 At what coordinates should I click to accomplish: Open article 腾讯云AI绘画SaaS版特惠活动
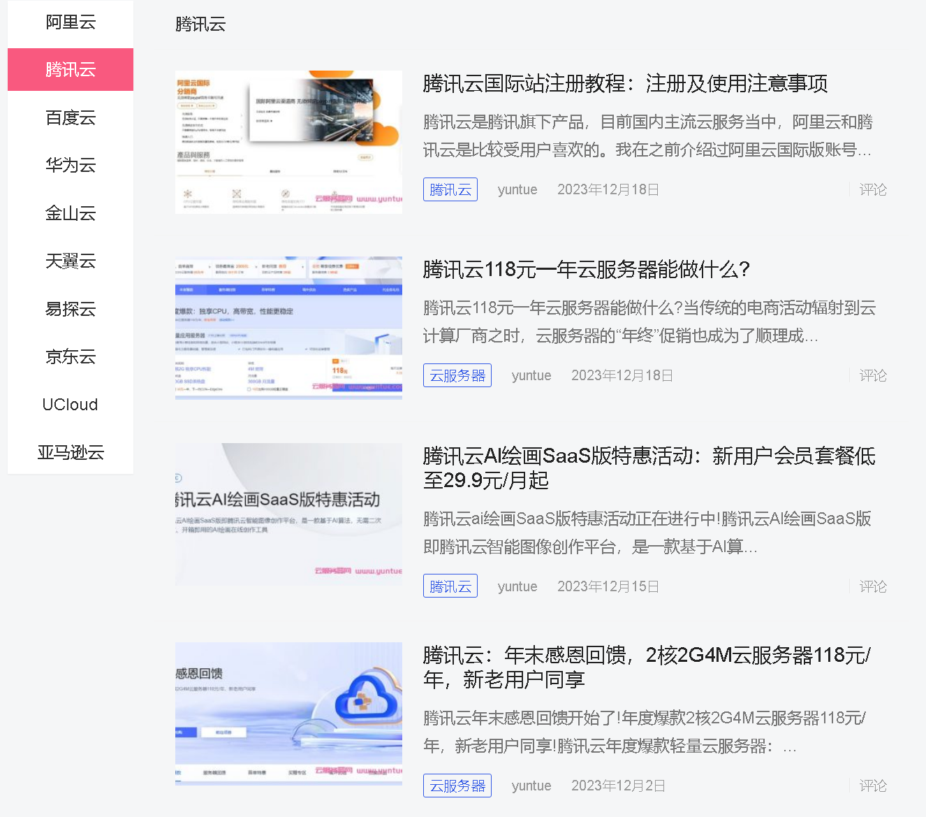[x=649, y=468]
